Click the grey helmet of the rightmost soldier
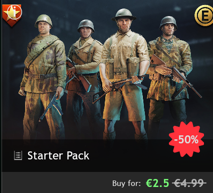 [x=168, y=22]
